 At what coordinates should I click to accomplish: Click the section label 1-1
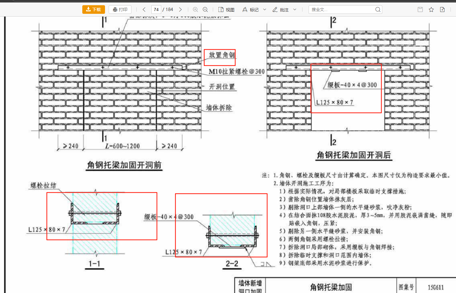(94, 264)
